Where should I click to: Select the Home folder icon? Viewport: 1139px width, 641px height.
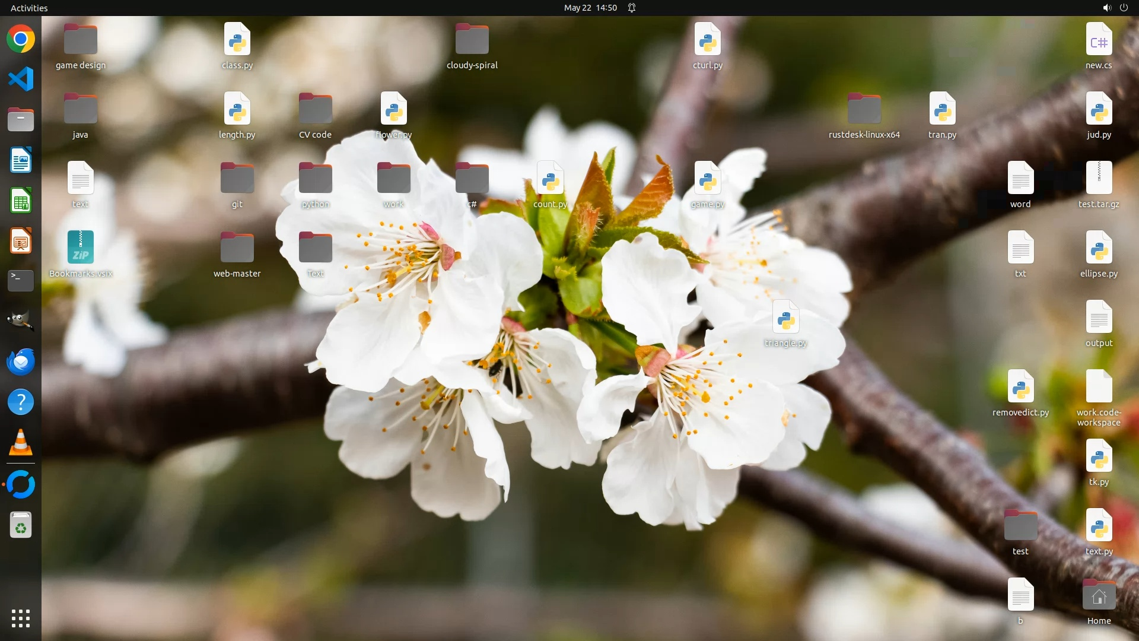click(1099, 595)
